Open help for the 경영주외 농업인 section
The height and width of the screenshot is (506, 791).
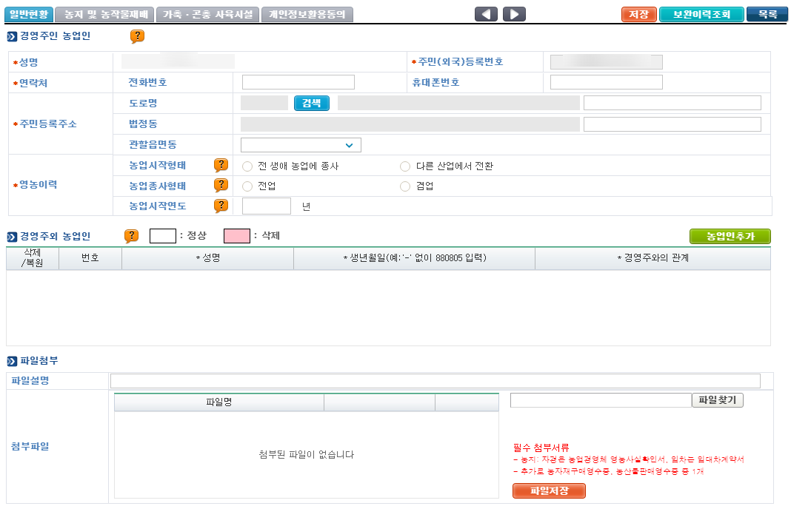pyautogui.click(x=132, y=234)
